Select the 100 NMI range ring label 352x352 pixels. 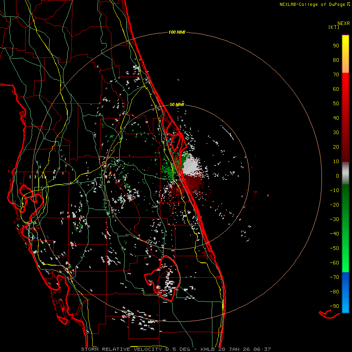pyautogui.click(x=176, y=32)
